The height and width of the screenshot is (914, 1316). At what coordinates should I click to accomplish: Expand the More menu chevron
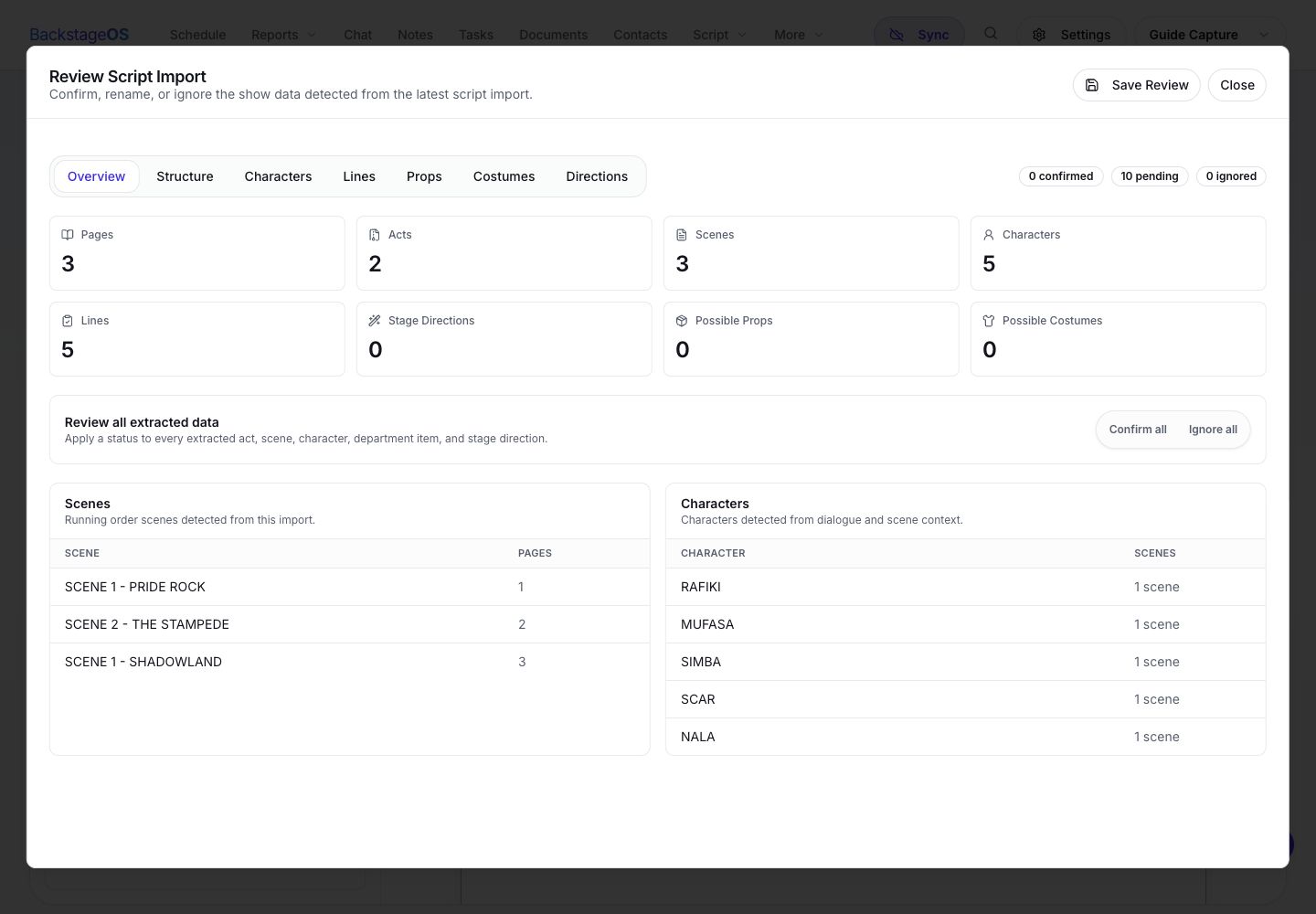tap(819, 35)
